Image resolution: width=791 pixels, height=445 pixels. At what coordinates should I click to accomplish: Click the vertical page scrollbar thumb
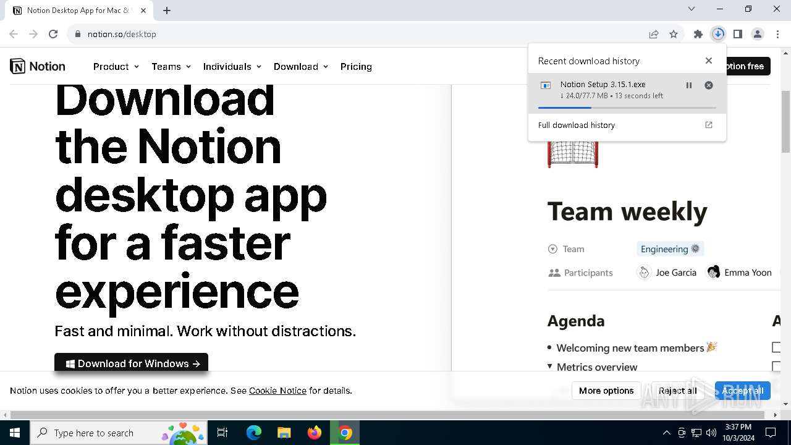(785, 121)
